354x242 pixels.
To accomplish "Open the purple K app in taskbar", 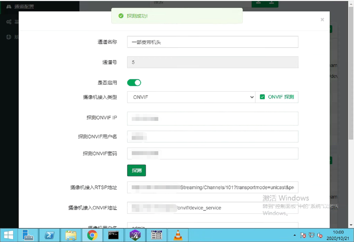I will tap(135, 235).
